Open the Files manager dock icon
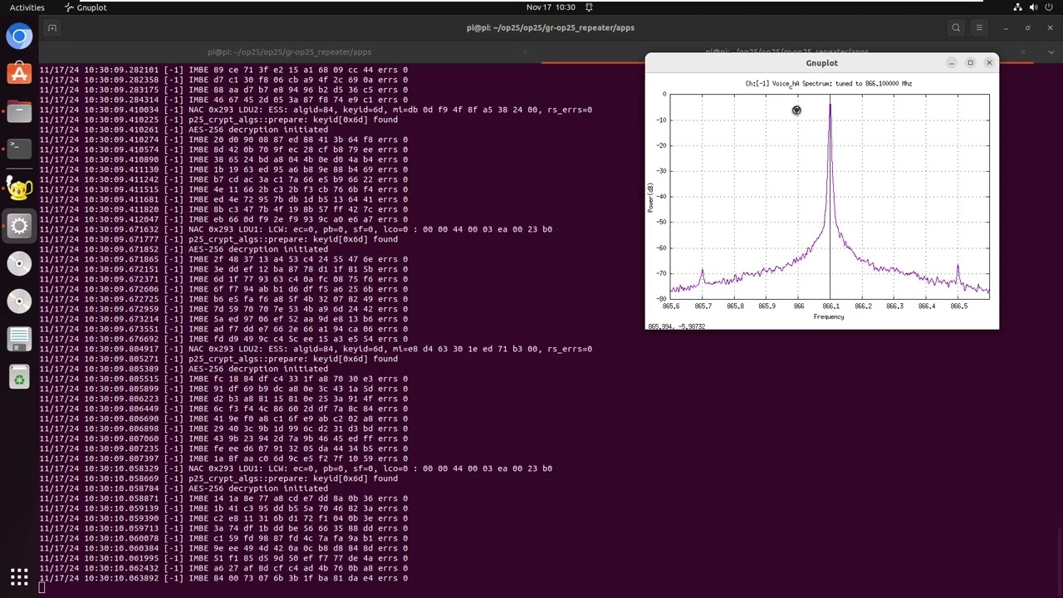Screen dimensions: 1063x598 (x=19, y=111)
